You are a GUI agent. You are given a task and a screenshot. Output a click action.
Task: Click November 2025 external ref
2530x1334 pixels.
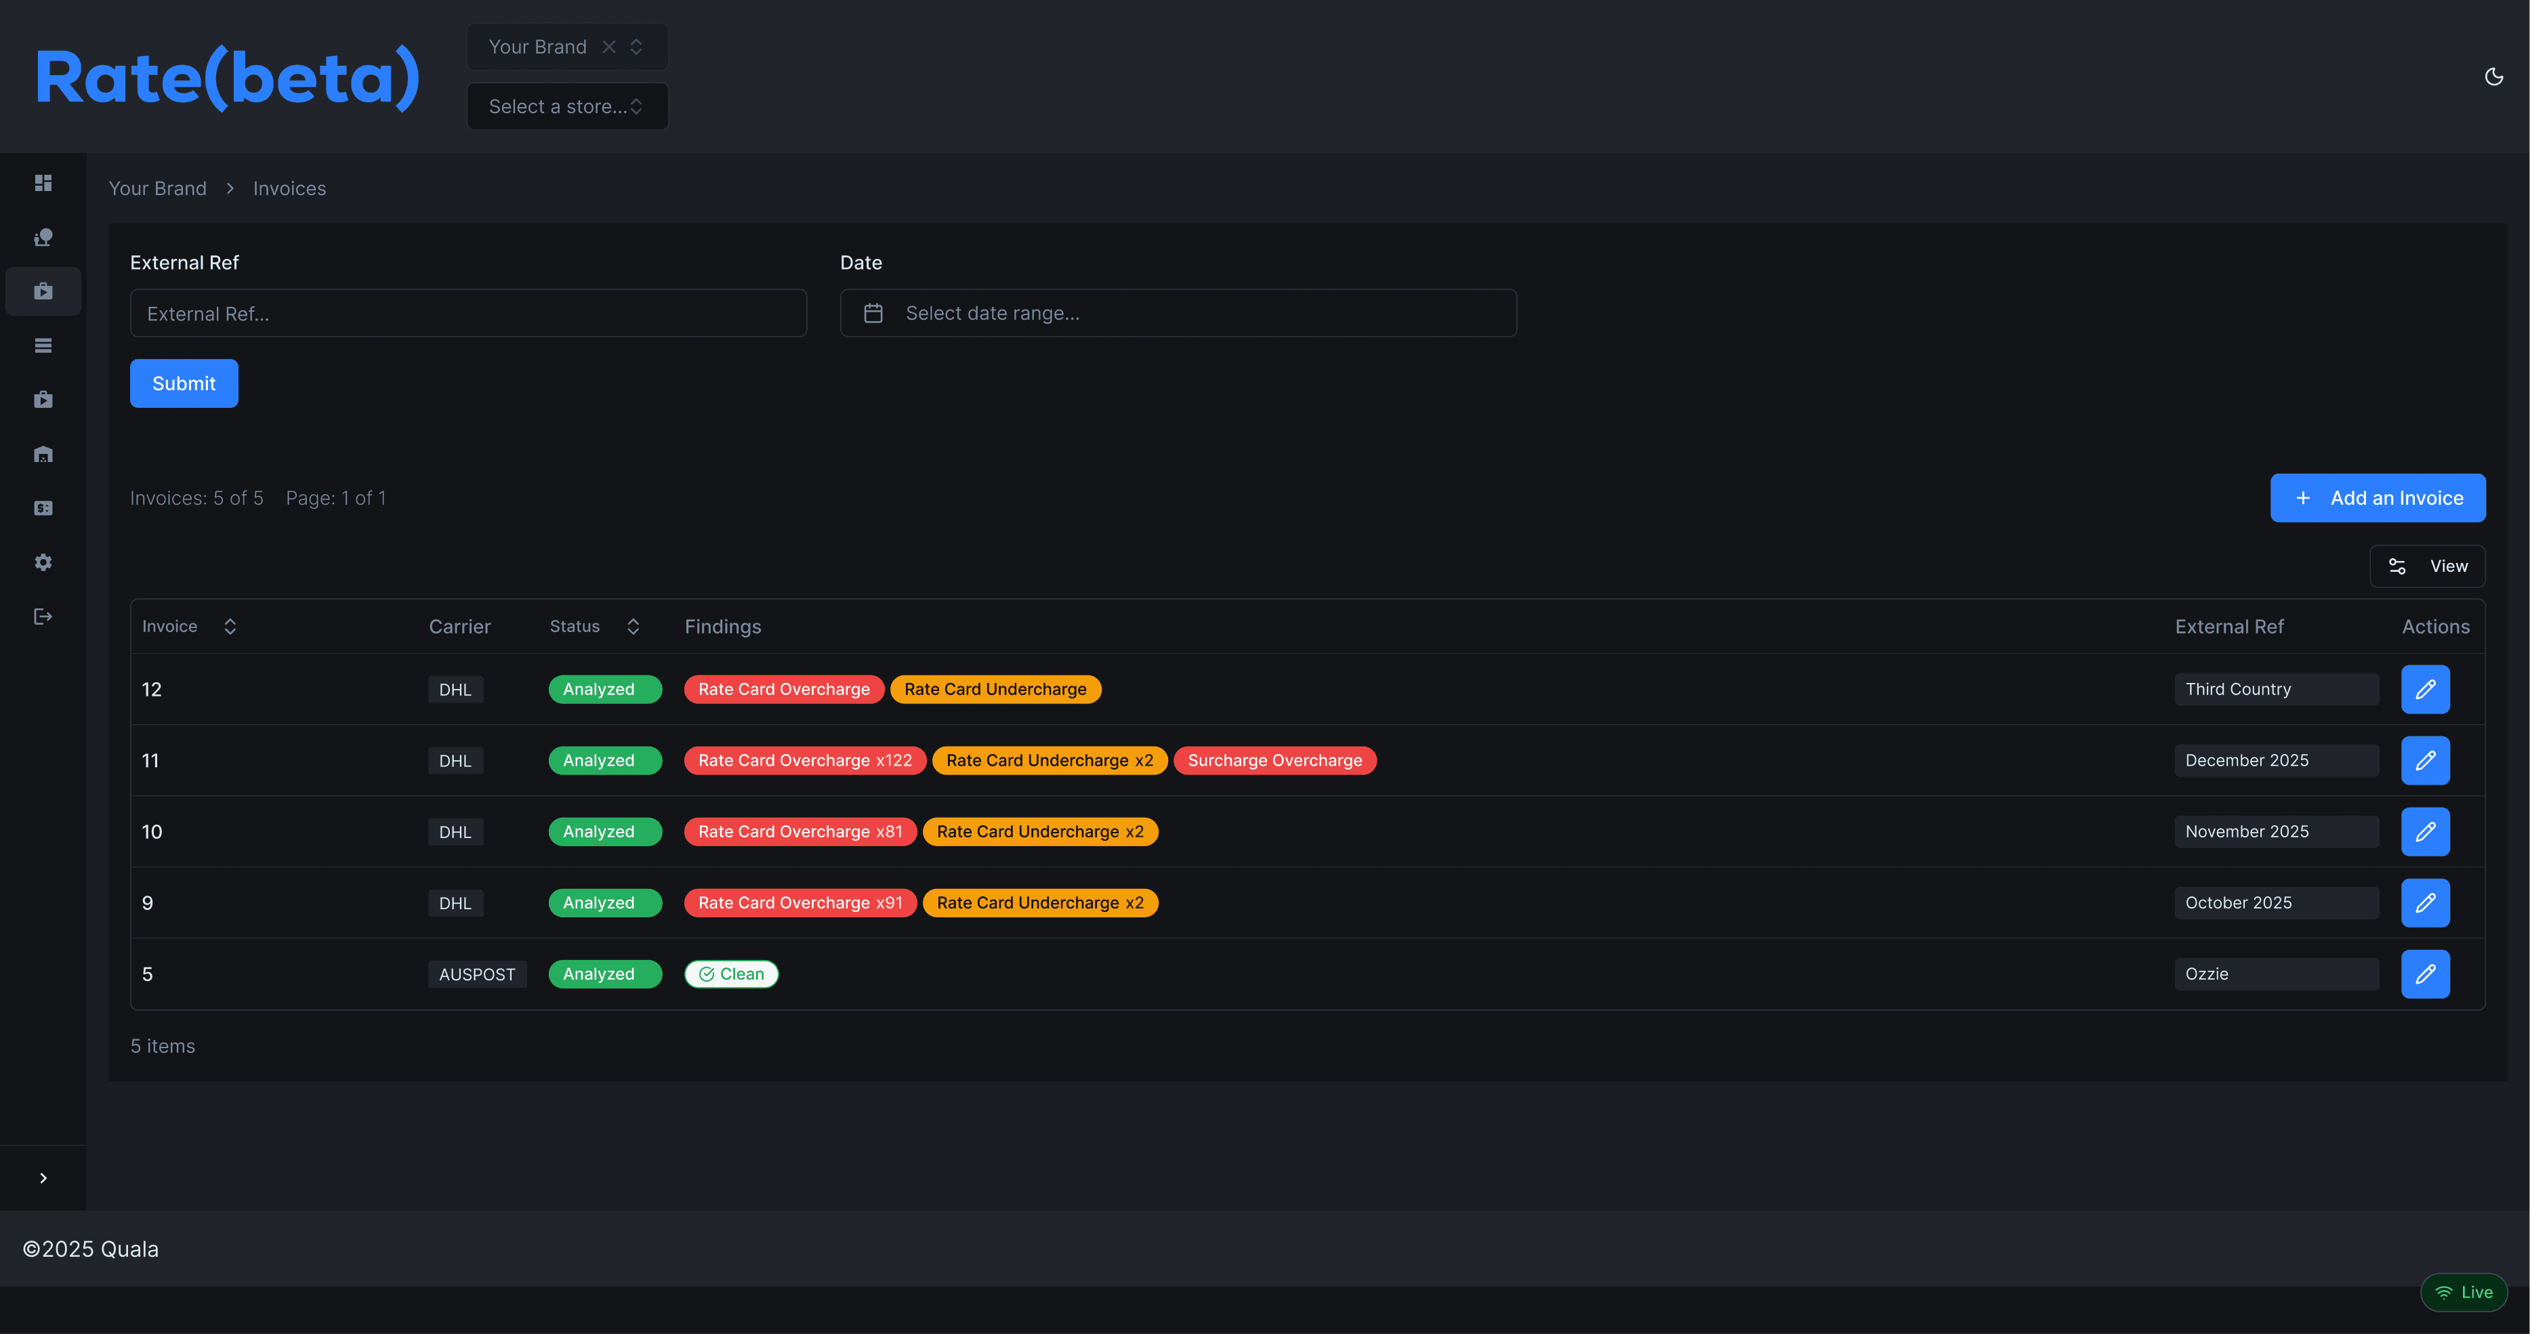(2276, 832)
